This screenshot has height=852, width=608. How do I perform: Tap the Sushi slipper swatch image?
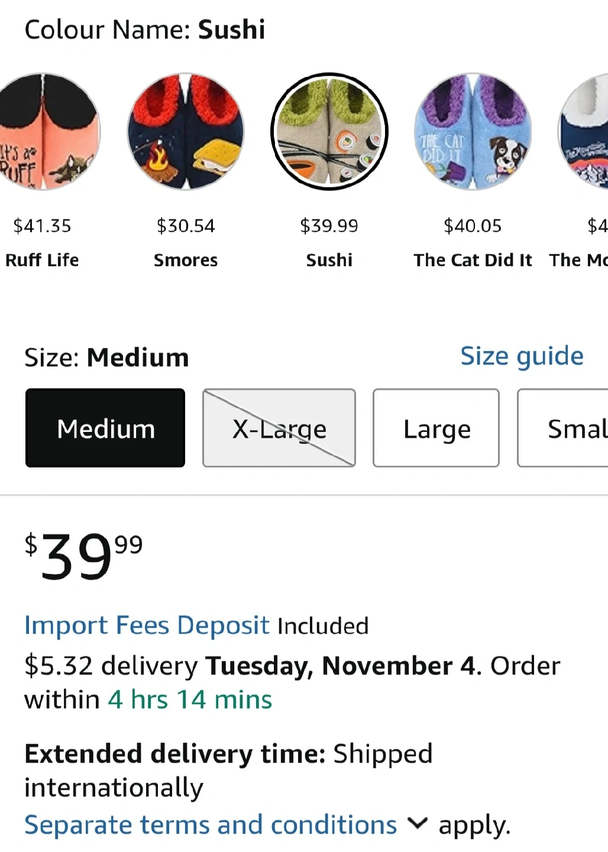tap(329, 131)
